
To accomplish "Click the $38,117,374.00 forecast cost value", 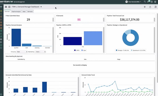I will pos(130,20).
